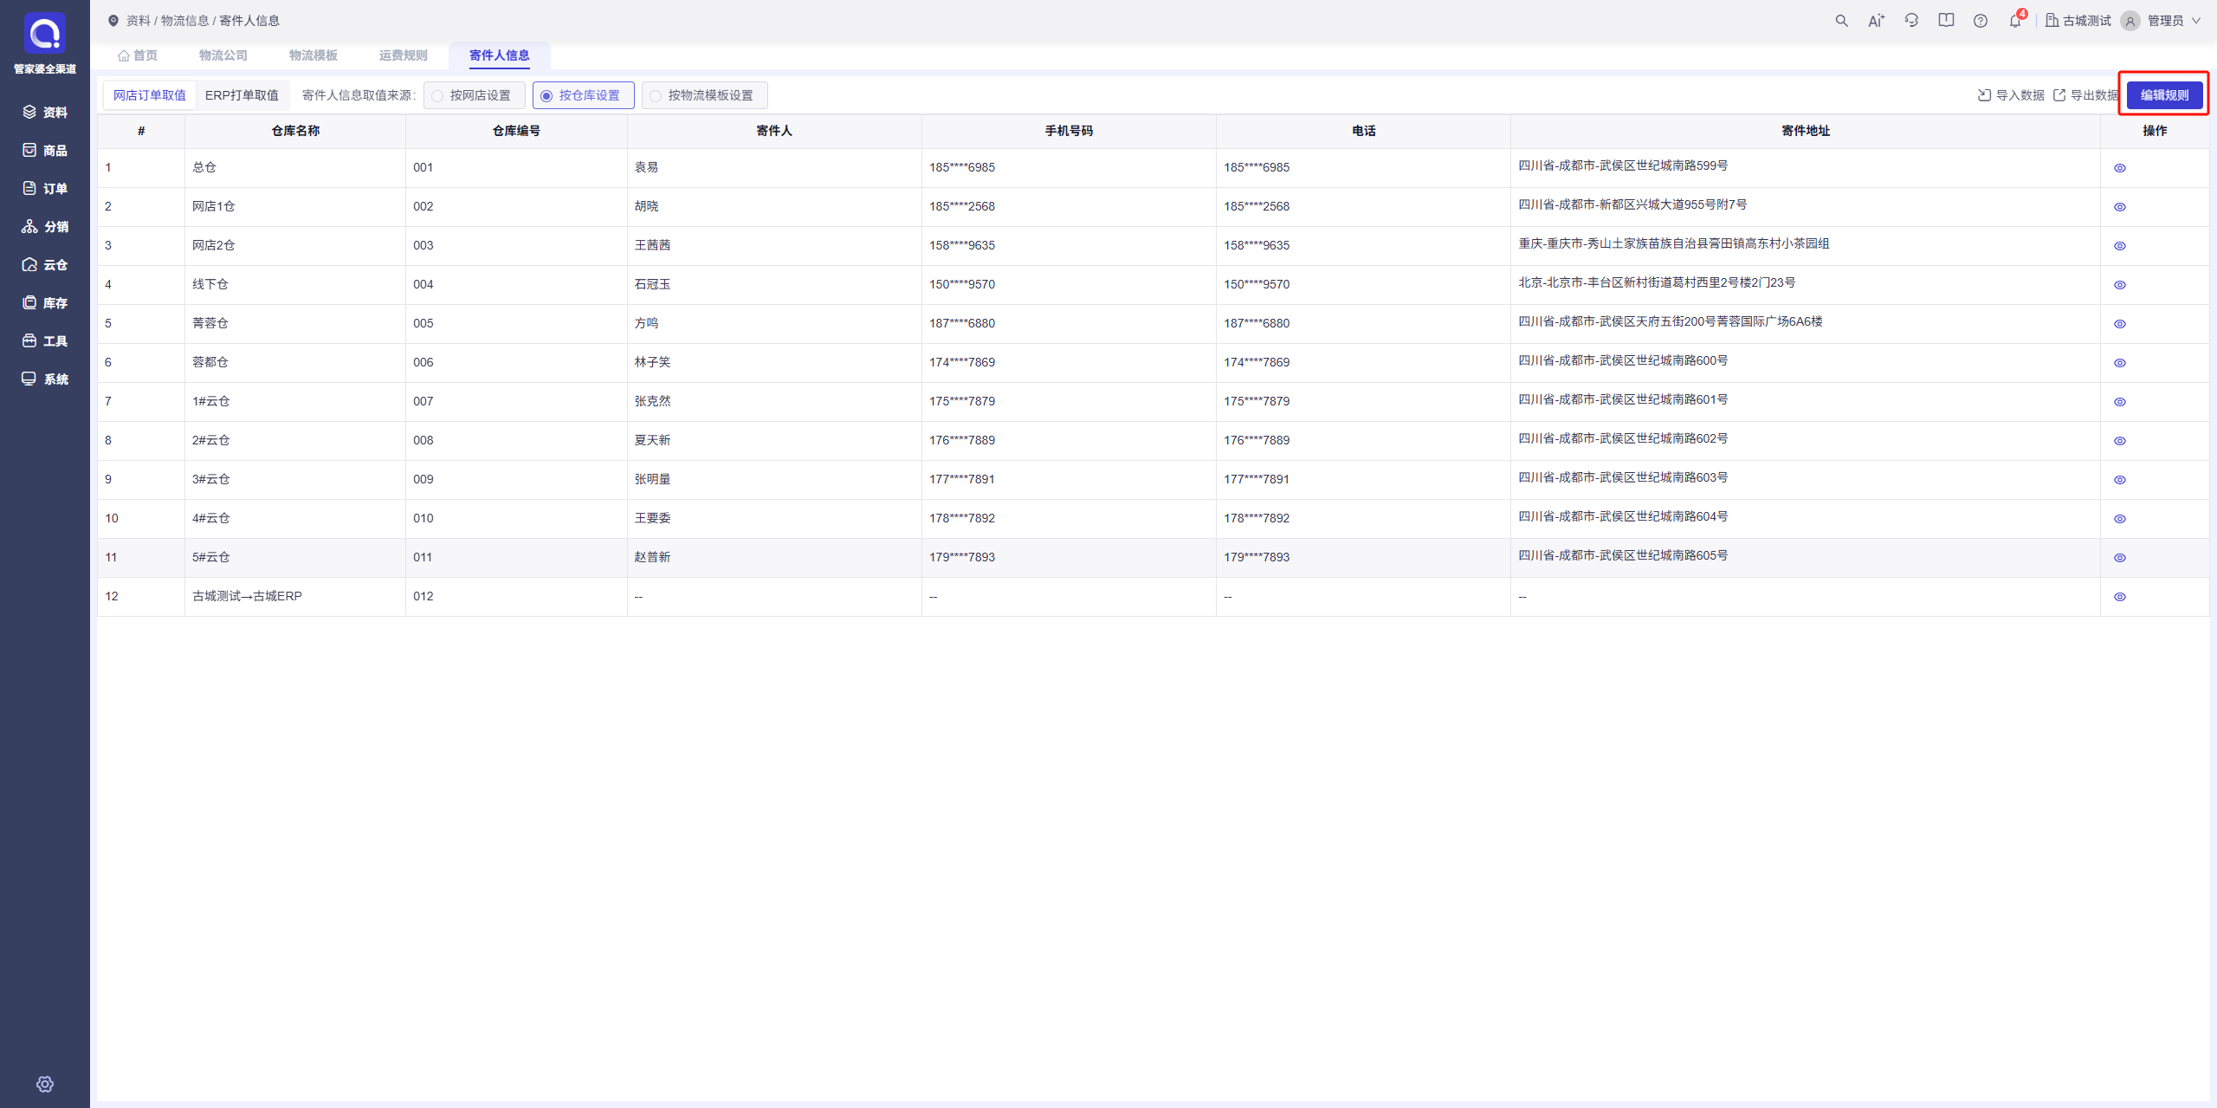The image size is (2217, 1108).
Task: Open the AI assistant icon
Action: pos(1876,21)
